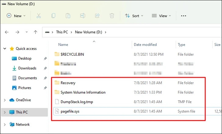This screenshot has height=134, width=222.
Task: Click the Network icon in sidebar
Action: (12, 125)
